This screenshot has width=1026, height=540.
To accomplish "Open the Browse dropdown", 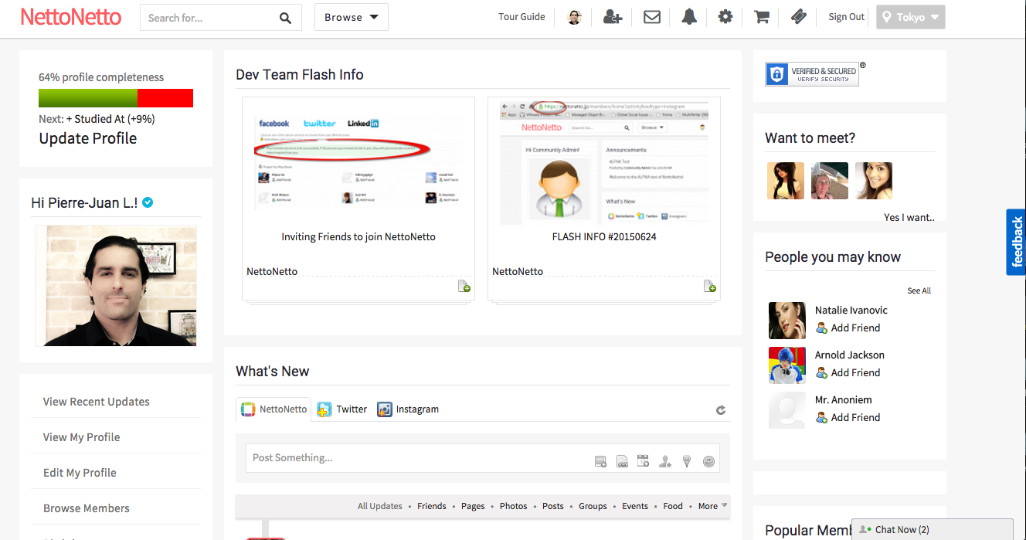I will click(352, 17).
